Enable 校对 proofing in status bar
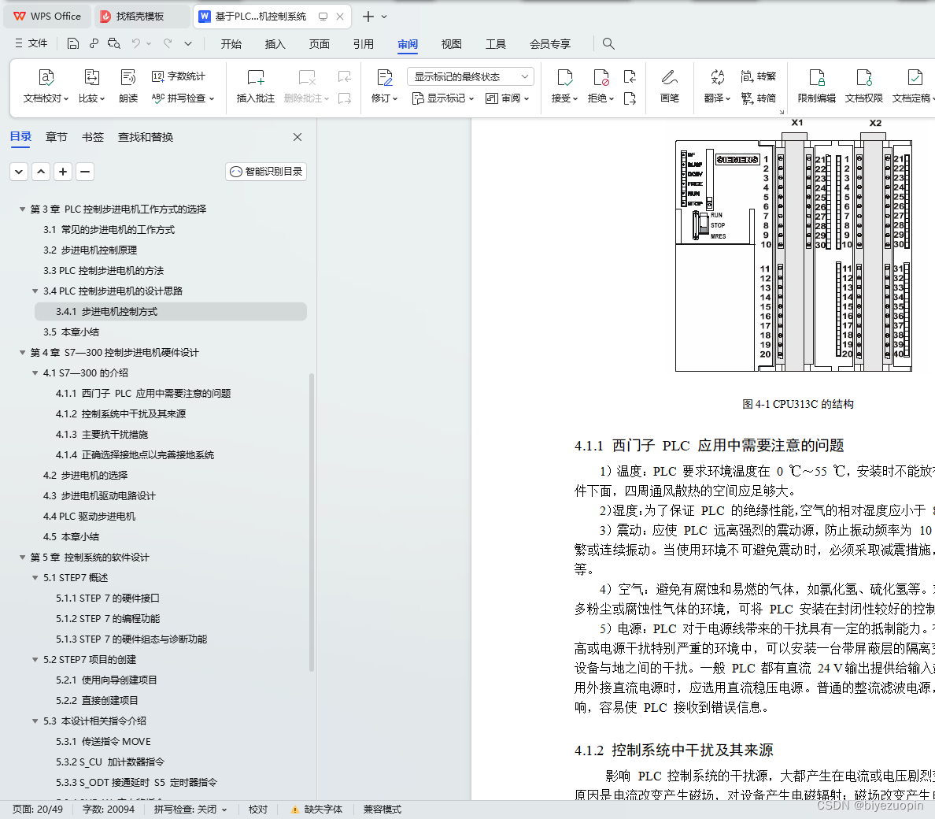The width and height of the screenshot is (935, 819). [x=257, y=809]
